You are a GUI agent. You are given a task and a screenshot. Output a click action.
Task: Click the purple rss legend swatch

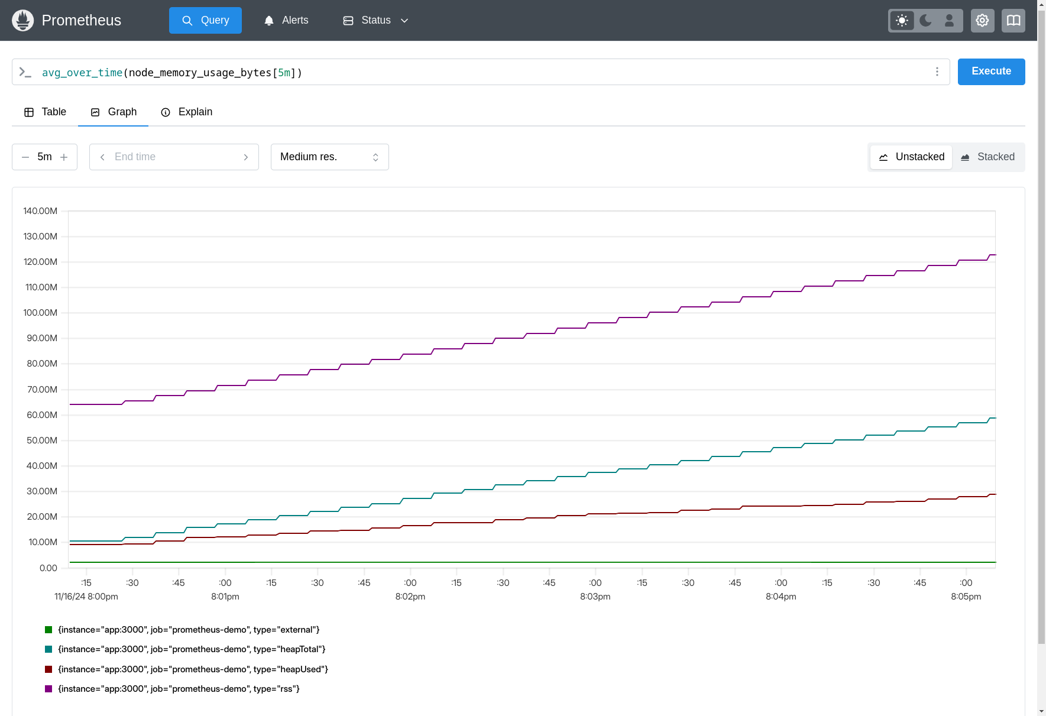(x=48, y=689)
